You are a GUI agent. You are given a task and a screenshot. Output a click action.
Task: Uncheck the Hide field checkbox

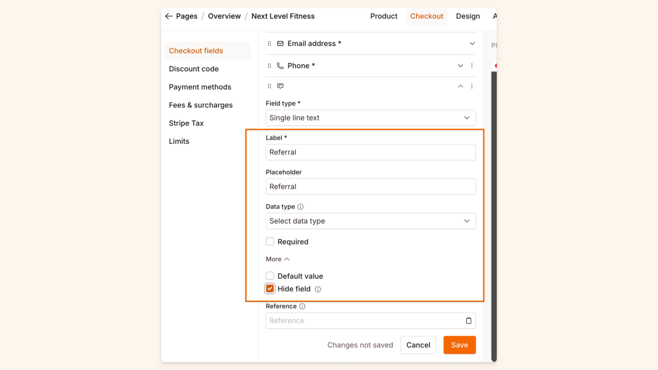[270, 288]
